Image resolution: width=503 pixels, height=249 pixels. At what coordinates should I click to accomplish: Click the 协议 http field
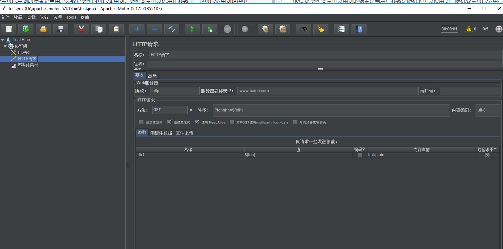(x=175, y=91)
